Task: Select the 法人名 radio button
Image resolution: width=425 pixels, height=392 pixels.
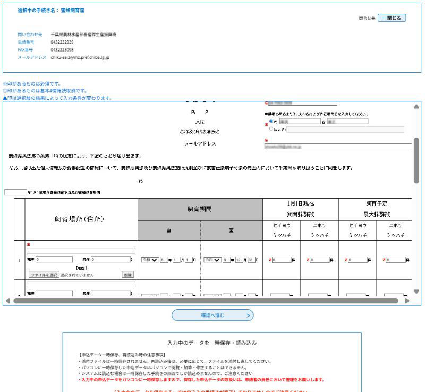Action: 272,129
